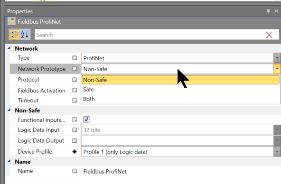Click the Type property marker square
281x184 pixels.
[x=75, y=58]
